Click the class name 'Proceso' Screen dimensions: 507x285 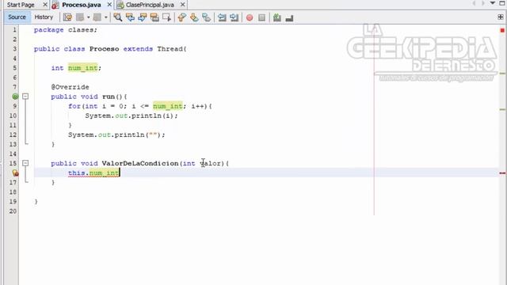point(104,49)
